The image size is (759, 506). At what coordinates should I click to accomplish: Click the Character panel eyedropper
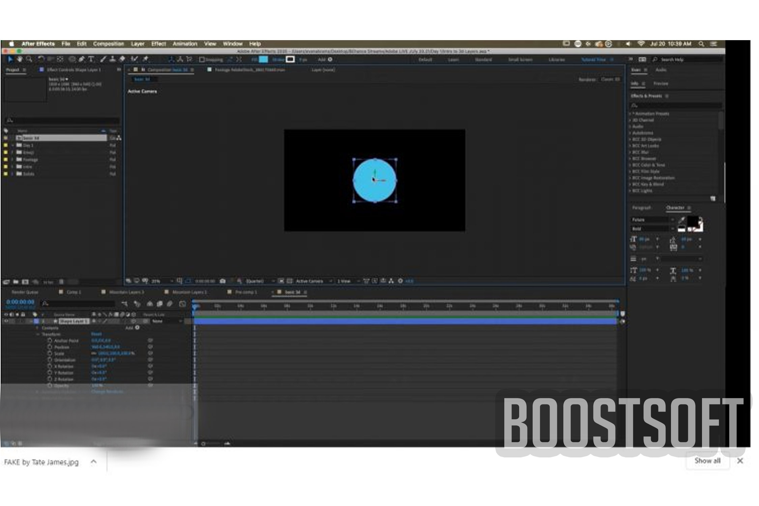click(682, 220)
